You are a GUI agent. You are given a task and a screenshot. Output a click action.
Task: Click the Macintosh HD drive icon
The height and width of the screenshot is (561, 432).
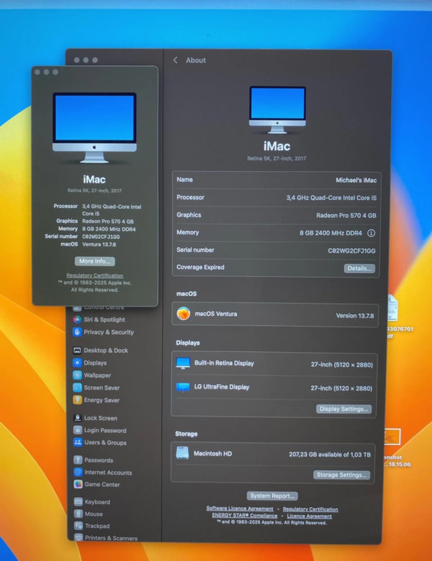pyautogui.click(x=182, y=453)
